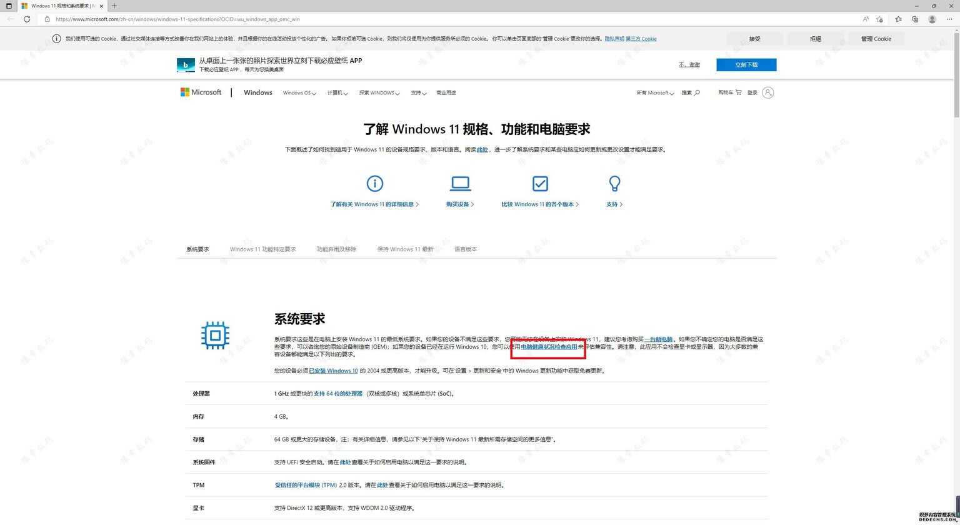Click the processor chip icon beside 系统要求
Image resolution: width=960 pixels, height=525 pixels.
pos(215,336)
